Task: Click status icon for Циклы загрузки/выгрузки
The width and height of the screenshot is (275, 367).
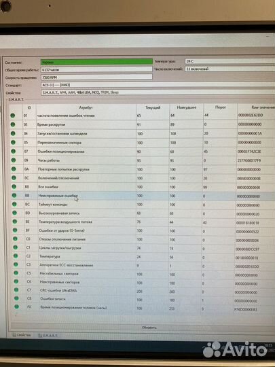Action: [x=16, y=247]
